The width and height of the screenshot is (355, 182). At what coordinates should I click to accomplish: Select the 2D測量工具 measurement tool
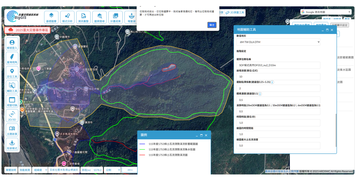[235, 12]
